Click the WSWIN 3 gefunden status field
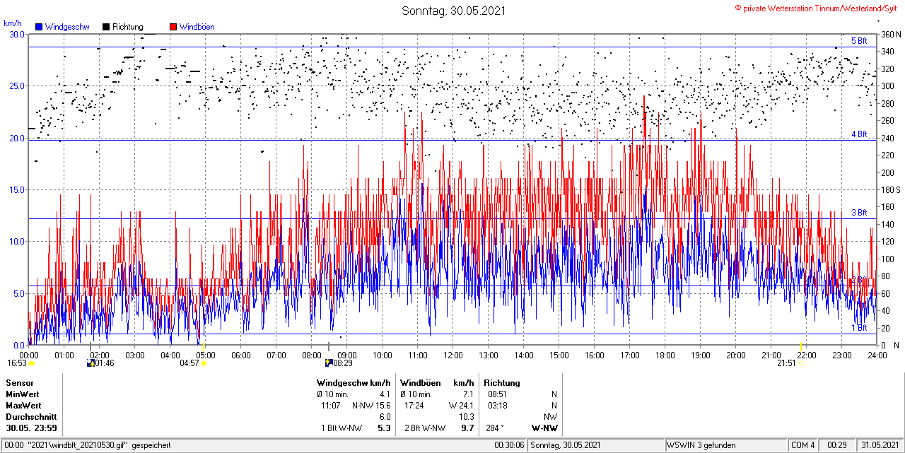Image resolution: width=905 pixels, height=453 pixels. (x=726, y=445)
